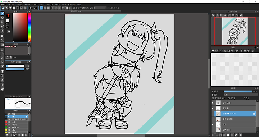
Task: Click Navigator zoom in magnifier
Action: tap(218, 15)
